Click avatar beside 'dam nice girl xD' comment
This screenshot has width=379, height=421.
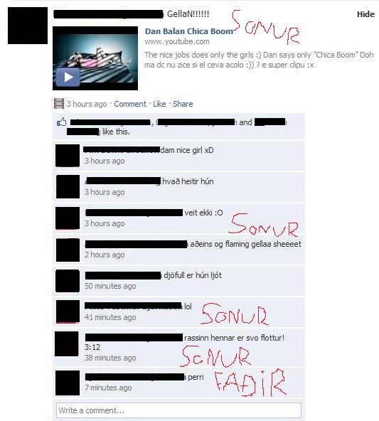point(68,156)
